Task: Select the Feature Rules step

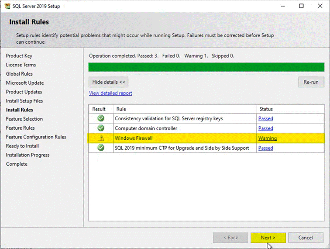Action: (20, 128)
